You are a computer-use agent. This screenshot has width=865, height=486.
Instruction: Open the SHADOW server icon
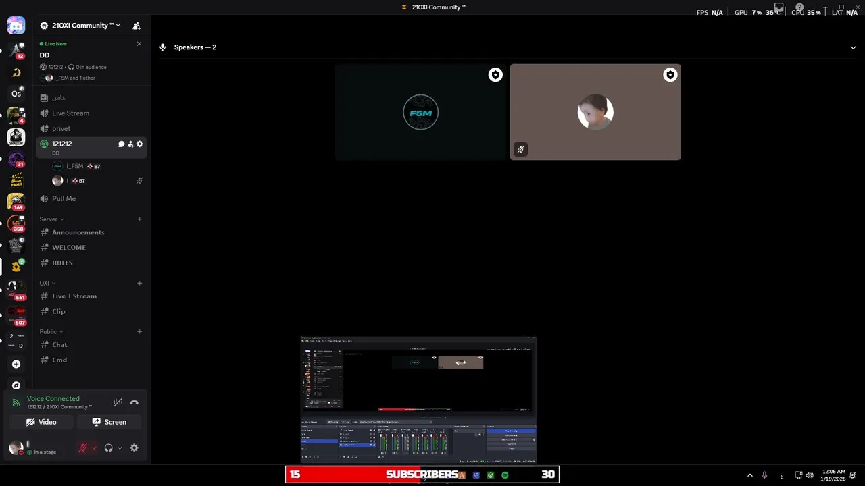16,137
